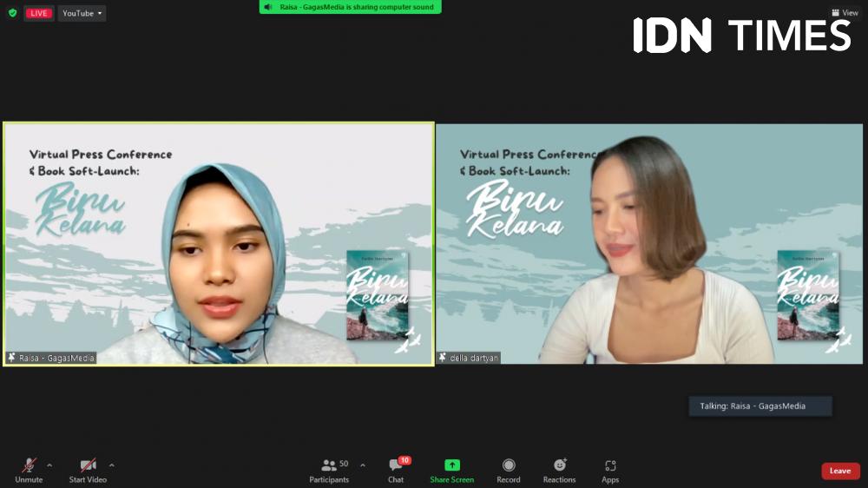Open the YouTube live stream dropdown
Screen dimensions: 868x488
click(x=82, y=13)
